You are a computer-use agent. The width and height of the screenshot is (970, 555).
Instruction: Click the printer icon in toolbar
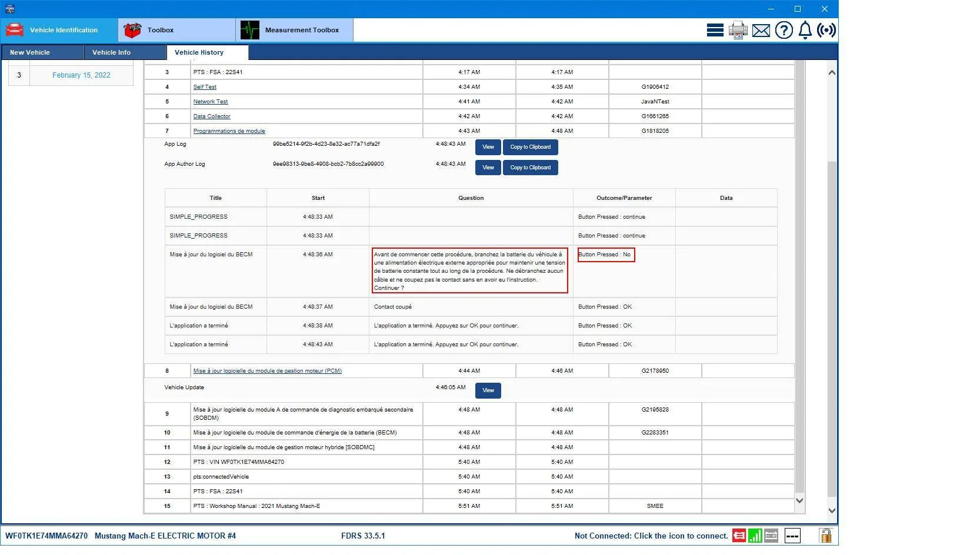[x=738, y=30]
